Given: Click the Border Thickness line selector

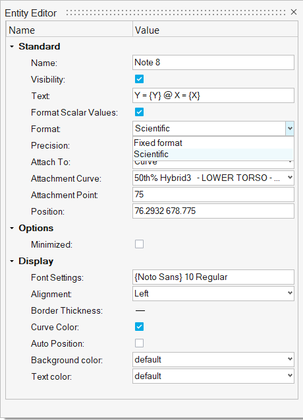Looking at the screenshot, I should (x=140, y=311).
